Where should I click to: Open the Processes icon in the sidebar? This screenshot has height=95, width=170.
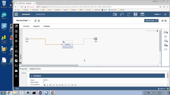click(x=16, y=31)
